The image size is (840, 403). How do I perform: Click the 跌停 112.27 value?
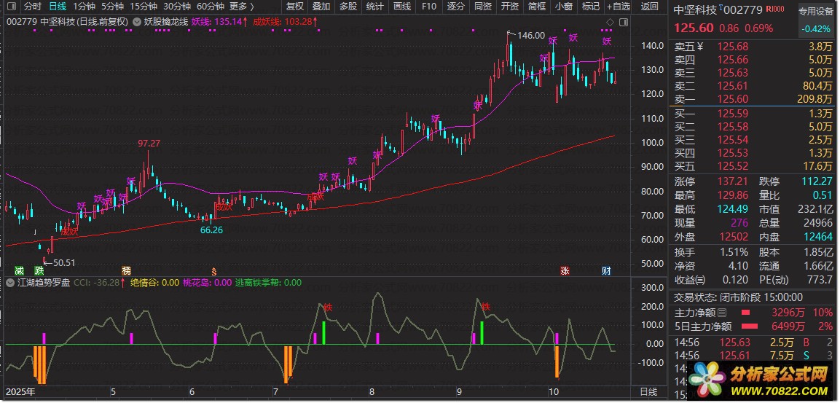click(817, 181)
